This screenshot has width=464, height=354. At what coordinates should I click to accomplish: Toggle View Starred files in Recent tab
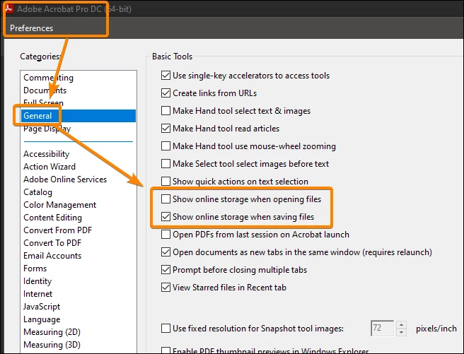point(166,287)
